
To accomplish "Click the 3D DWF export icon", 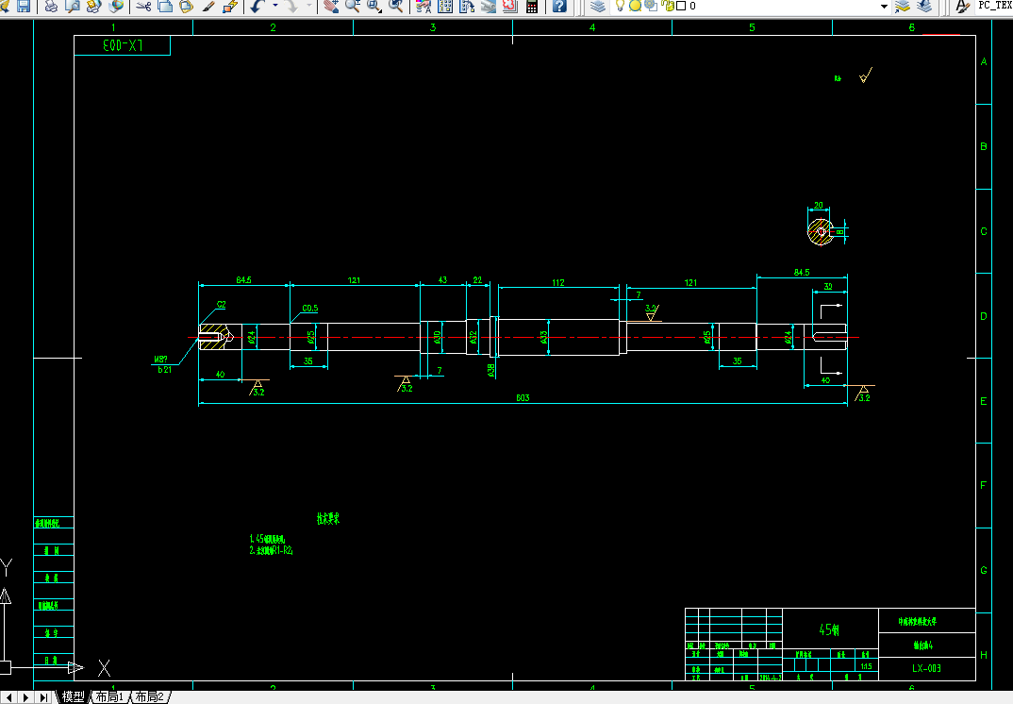I will 116,6.
